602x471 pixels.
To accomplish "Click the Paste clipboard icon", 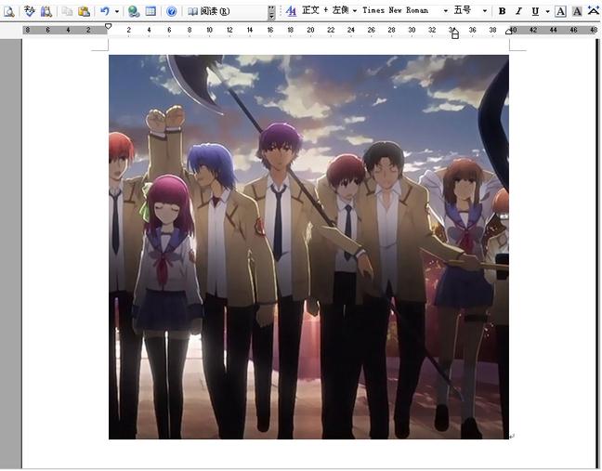I will click(84, 11).
